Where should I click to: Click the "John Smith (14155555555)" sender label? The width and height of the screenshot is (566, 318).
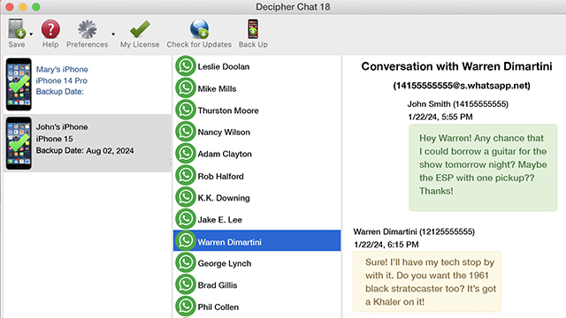click(458, 104)
